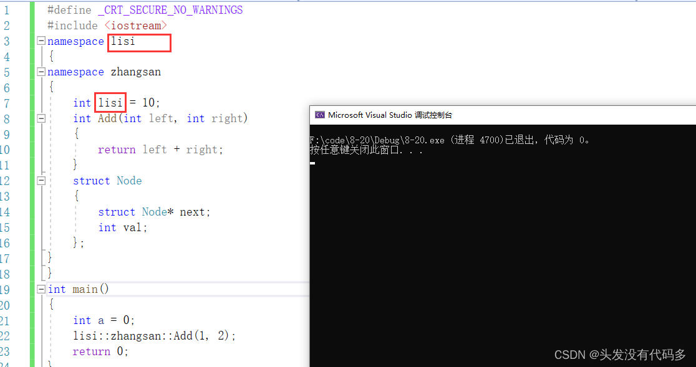Click the Node struct name on line 12
The image size is (696, 367).
click(129, 181)
